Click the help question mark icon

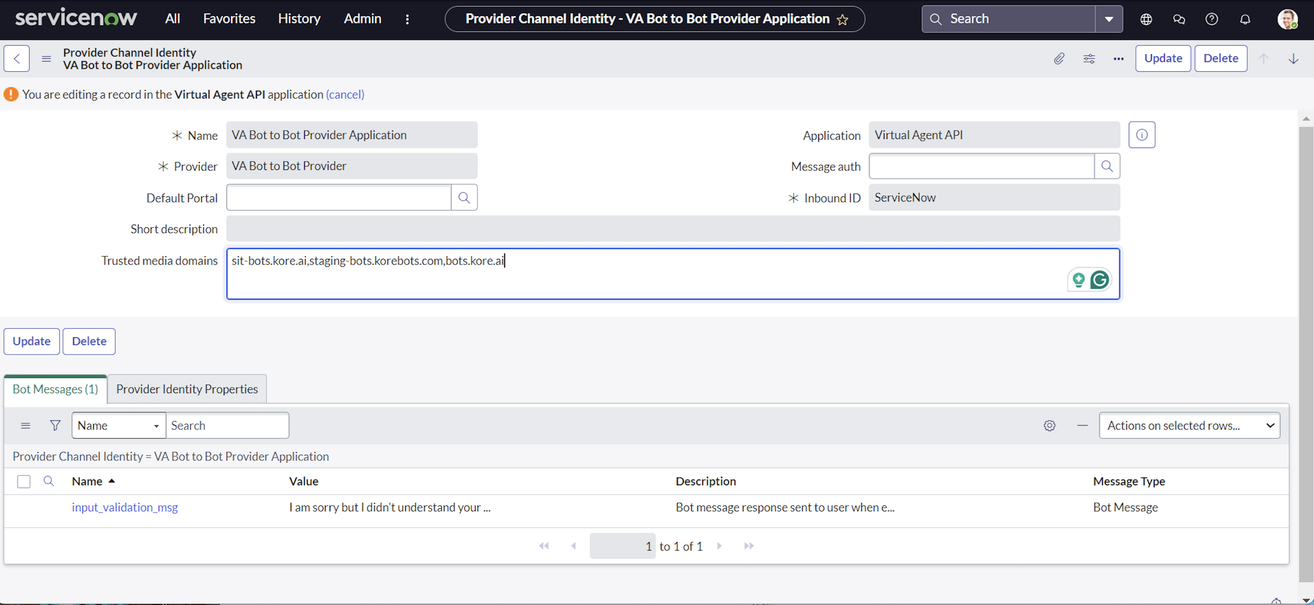click(1212, 19)
